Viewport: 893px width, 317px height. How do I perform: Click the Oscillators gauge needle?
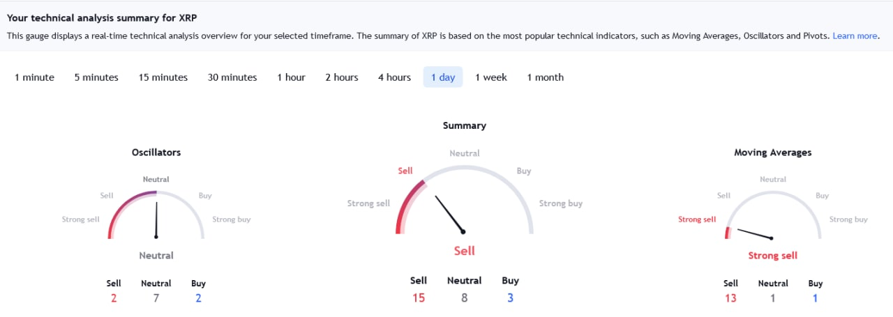click(x=156, y=220)
